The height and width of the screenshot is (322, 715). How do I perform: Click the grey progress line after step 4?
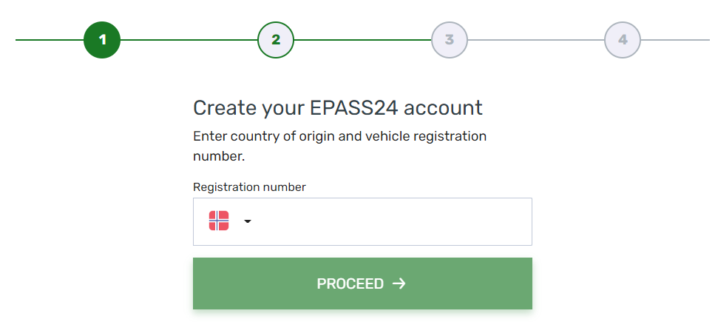point(678,40)
